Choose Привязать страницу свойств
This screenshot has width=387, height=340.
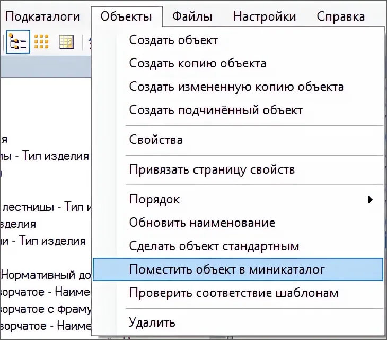click(x=212, y=170)
